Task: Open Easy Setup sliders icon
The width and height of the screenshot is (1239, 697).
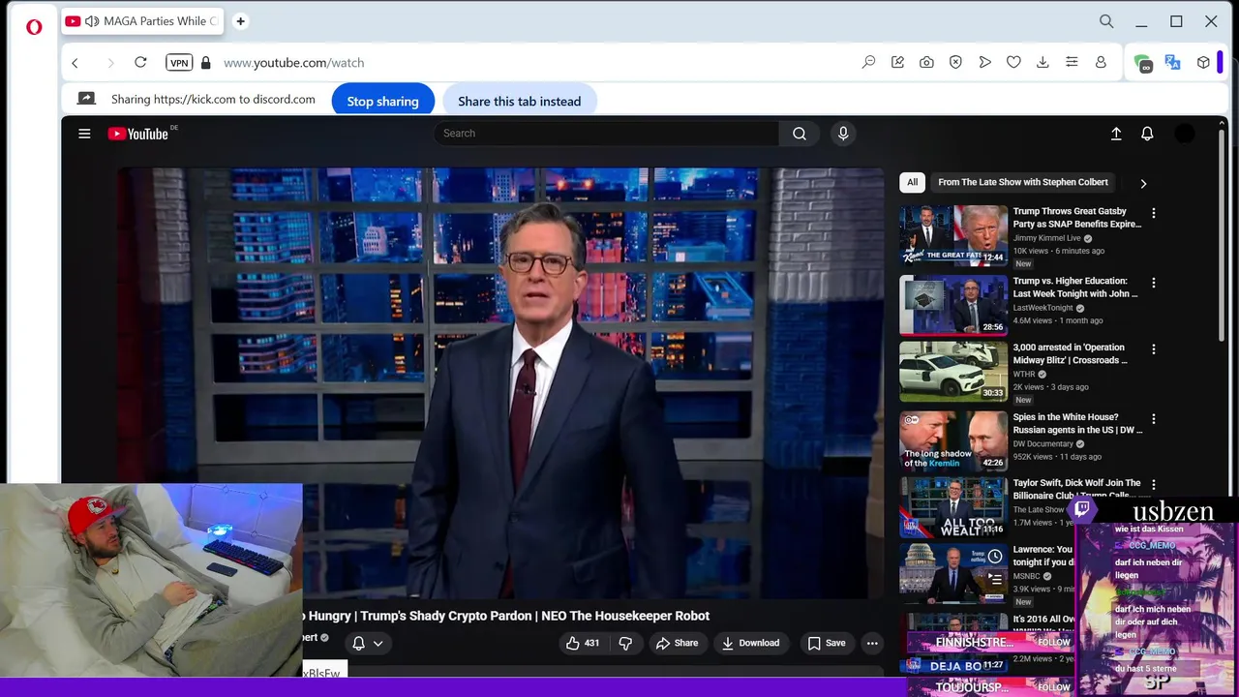Action: point(1072,62)
